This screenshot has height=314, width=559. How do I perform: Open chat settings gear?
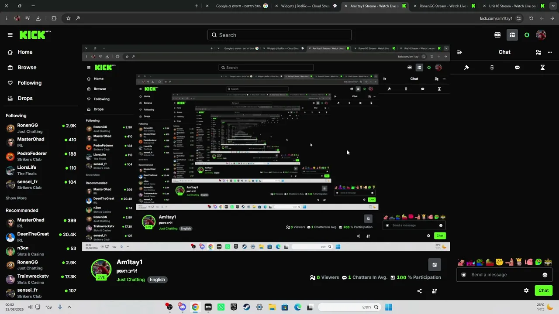(x=526, y=290)
